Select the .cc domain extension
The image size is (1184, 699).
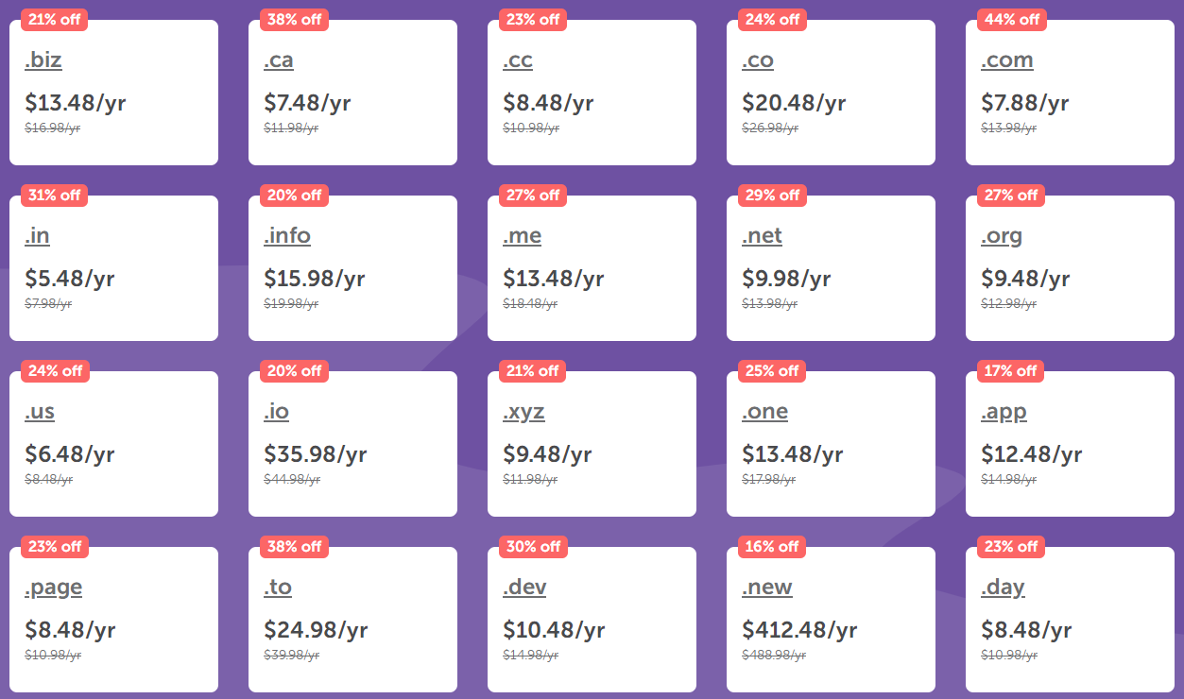(x=518, y=60)
